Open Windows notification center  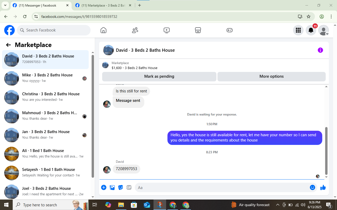[x=329, y=205]
